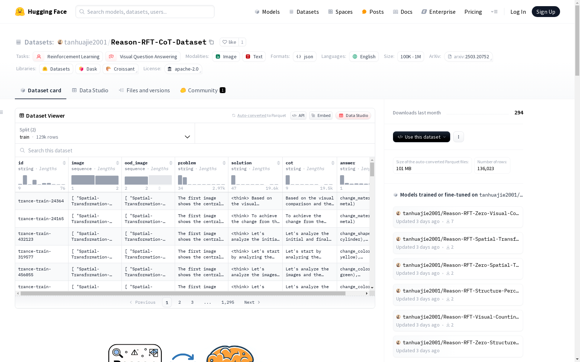Open the Enterprise page
The height and width of the screenshot is (362, 580).
pos(438,12)
